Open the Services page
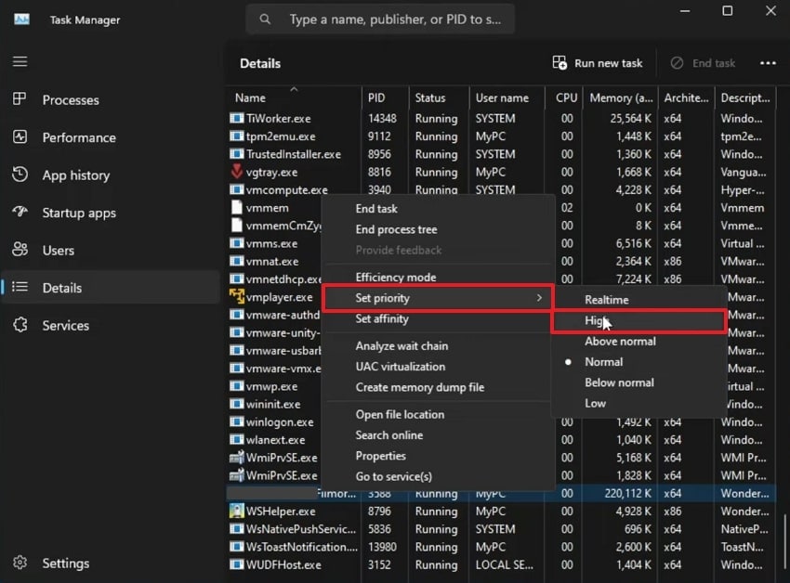The width and height of the screenshot is (790, 583). 111,325
